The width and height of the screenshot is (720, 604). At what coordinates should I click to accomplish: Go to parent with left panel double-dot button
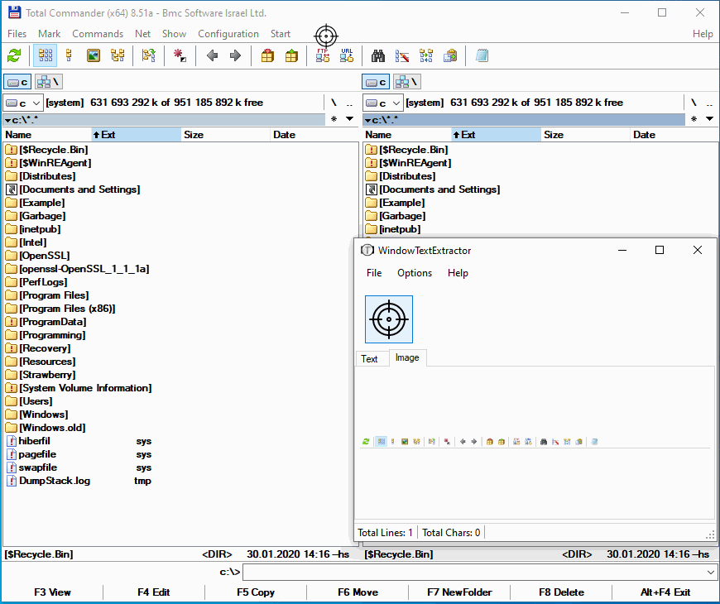[349, 103]
